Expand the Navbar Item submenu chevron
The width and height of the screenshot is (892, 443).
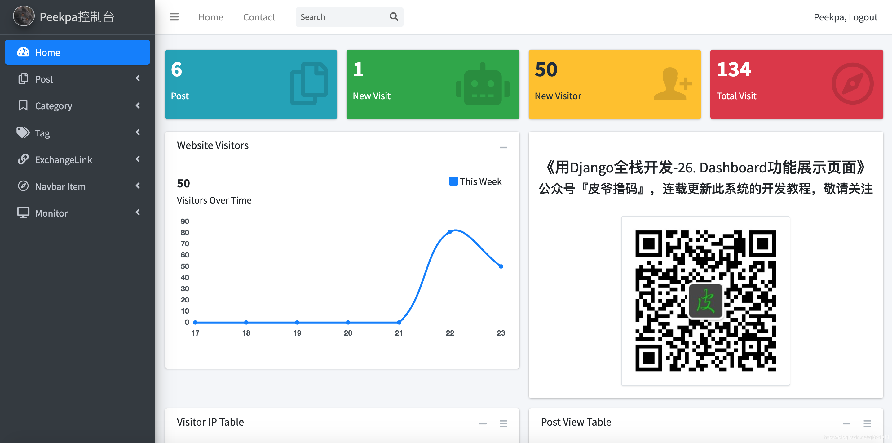tap(138, 186)
